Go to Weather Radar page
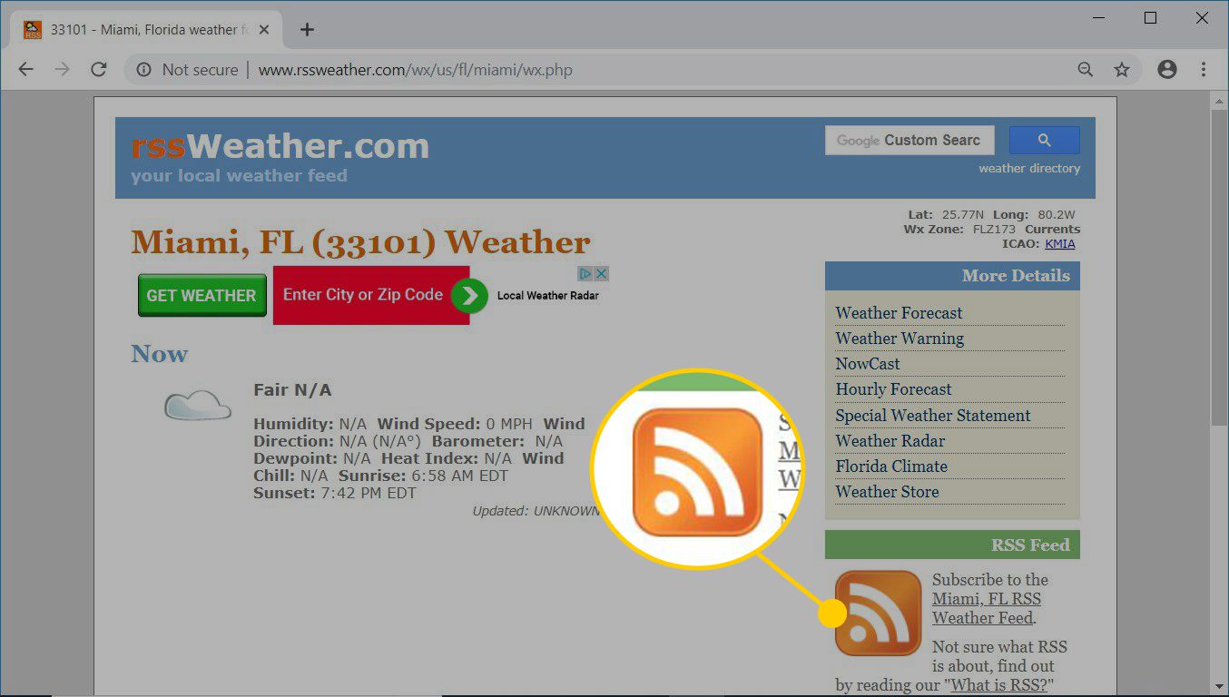Viewport: 1229px width, 697px height. (x=890, y=441)
